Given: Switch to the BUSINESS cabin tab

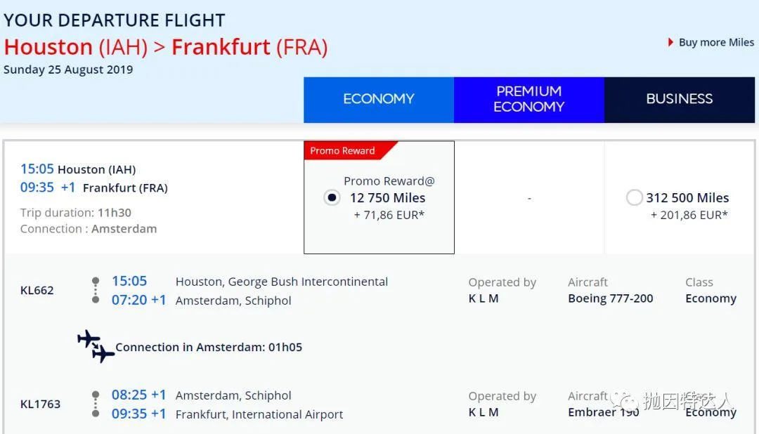Looking at the screenshot, I should coord(679,99).
